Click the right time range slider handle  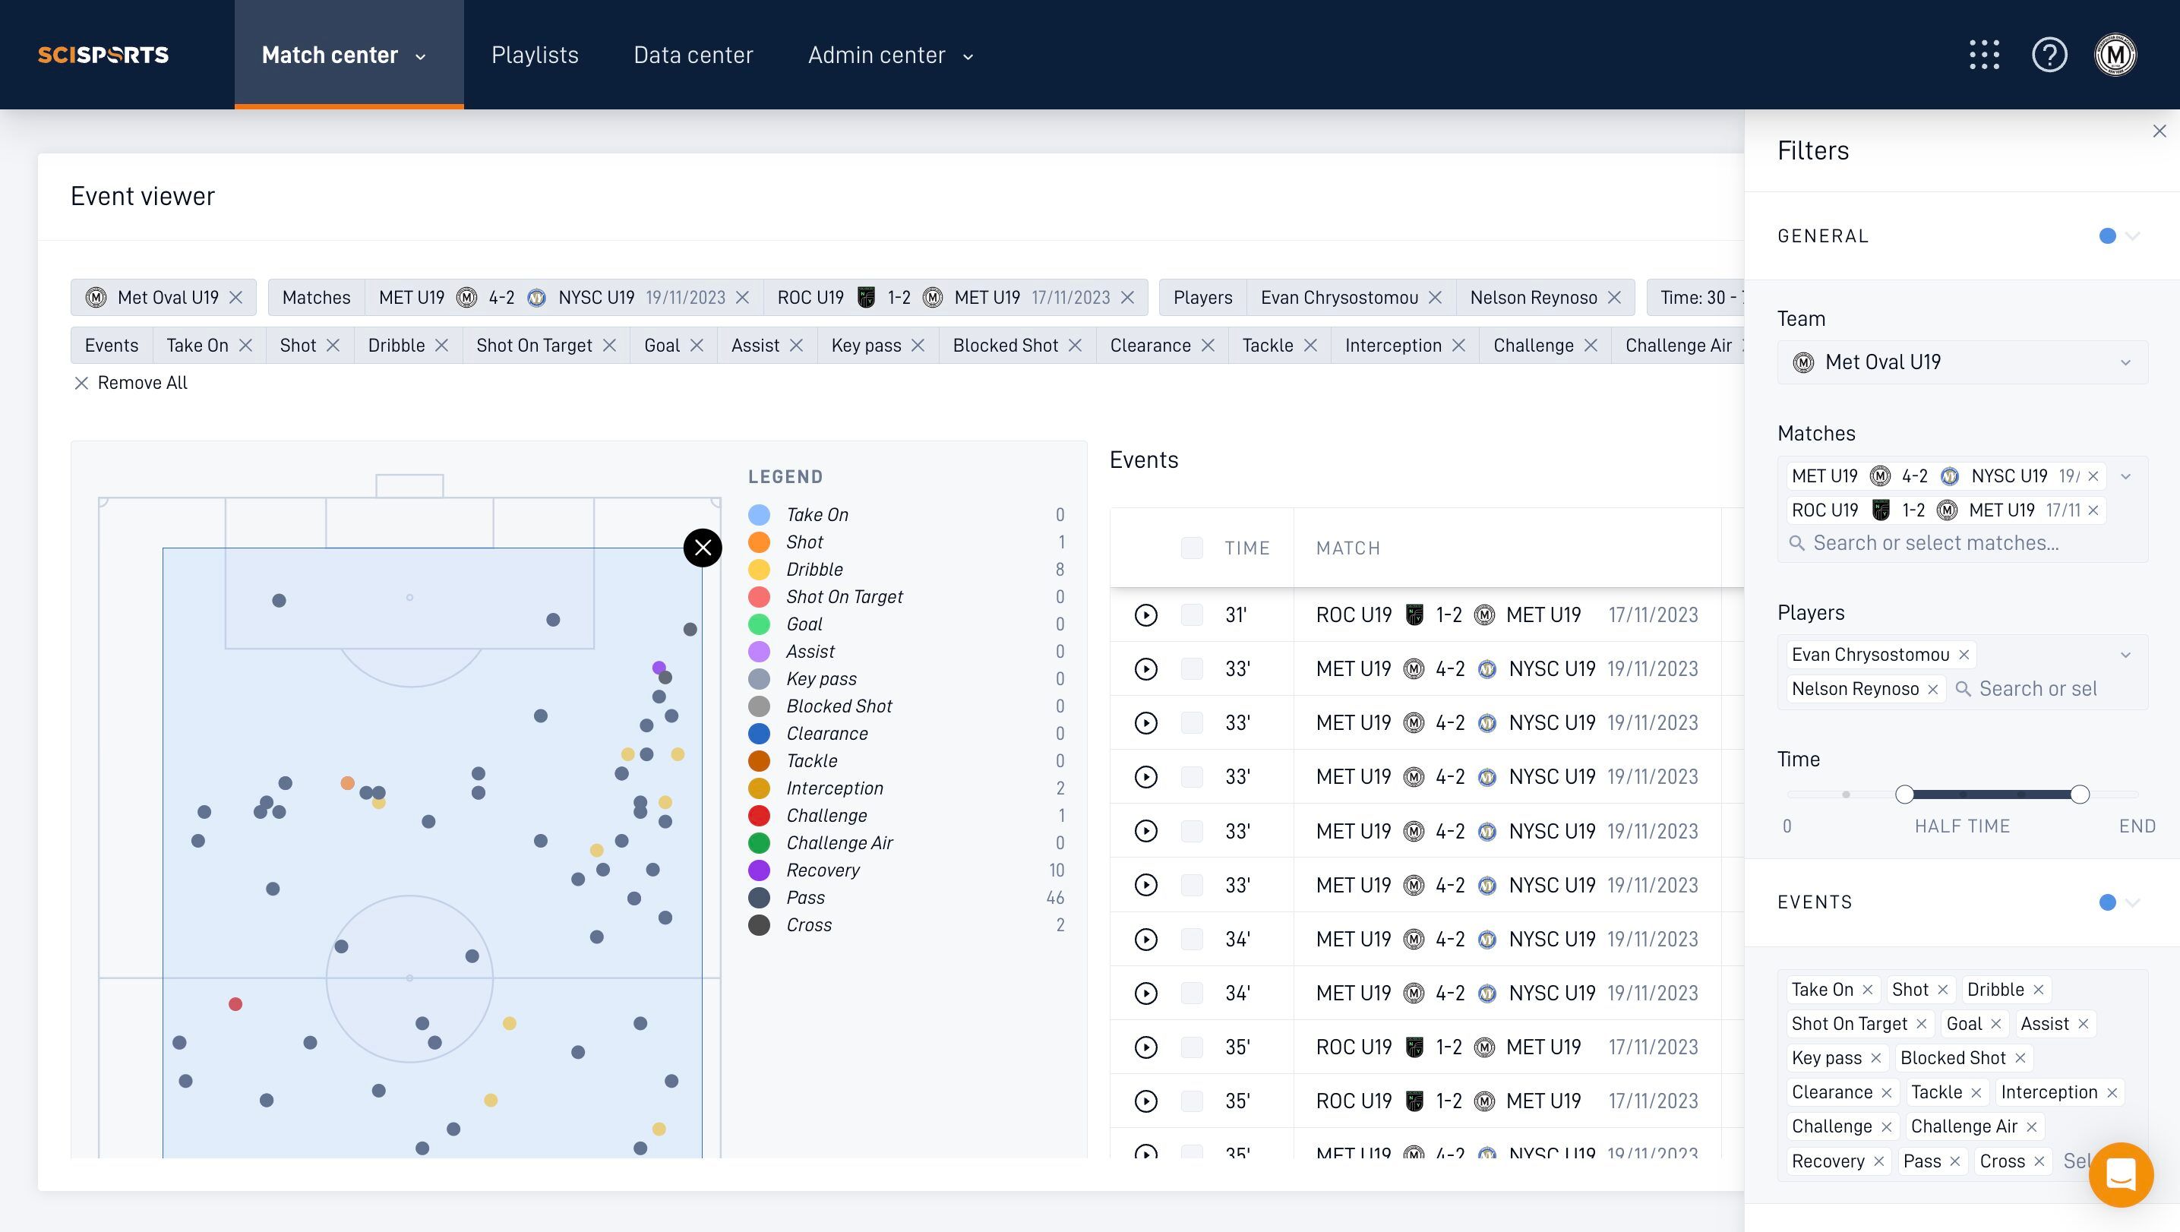coord(2079,794)
